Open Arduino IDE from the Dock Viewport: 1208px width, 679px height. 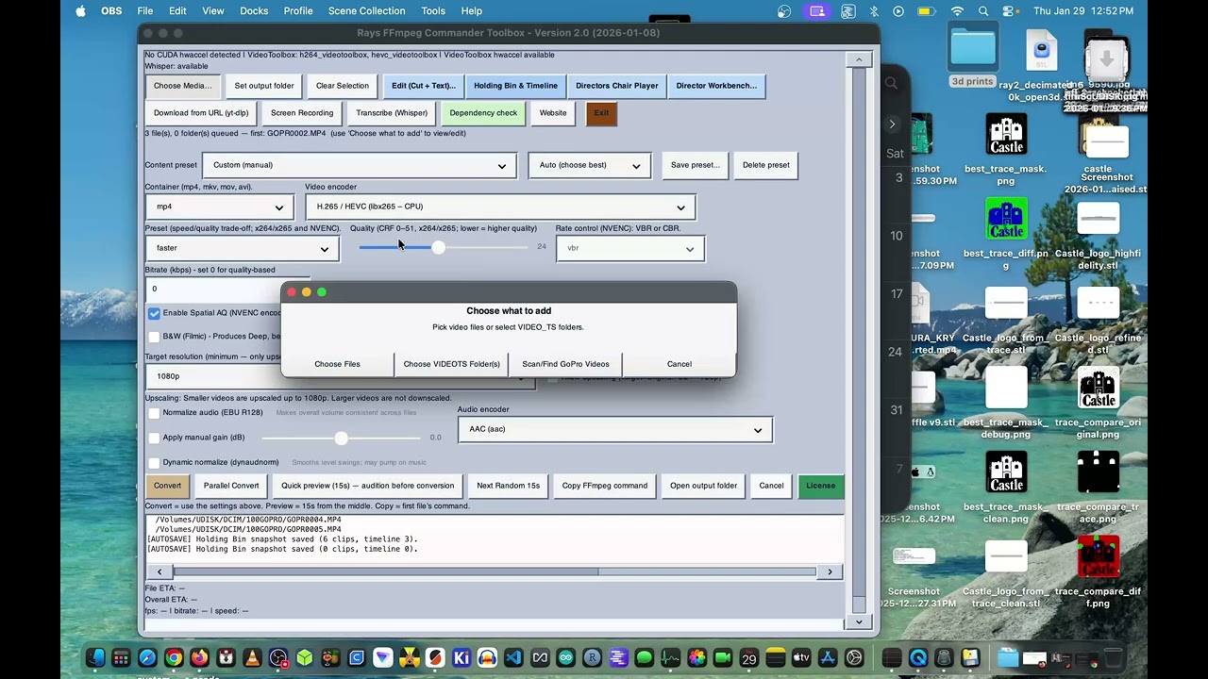[565, 657]
